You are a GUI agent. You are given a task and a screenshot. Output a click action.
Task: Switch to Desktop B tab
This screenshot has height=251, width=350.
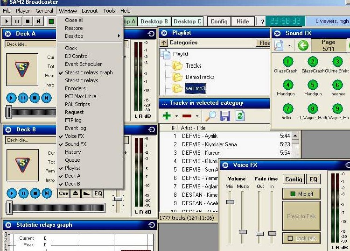(154, 22)
